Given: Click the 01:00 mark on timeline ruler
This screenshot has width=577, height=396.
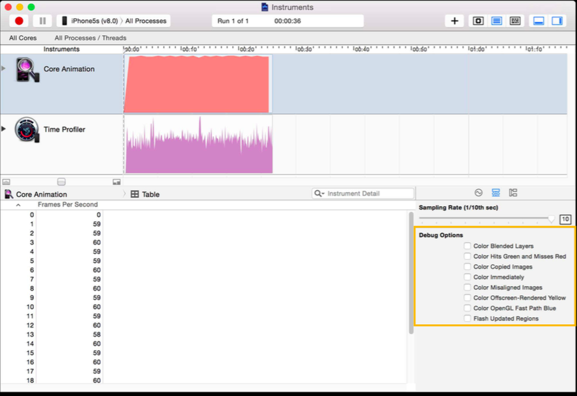Looking at the screenshot, I should [x=476, y=49].
